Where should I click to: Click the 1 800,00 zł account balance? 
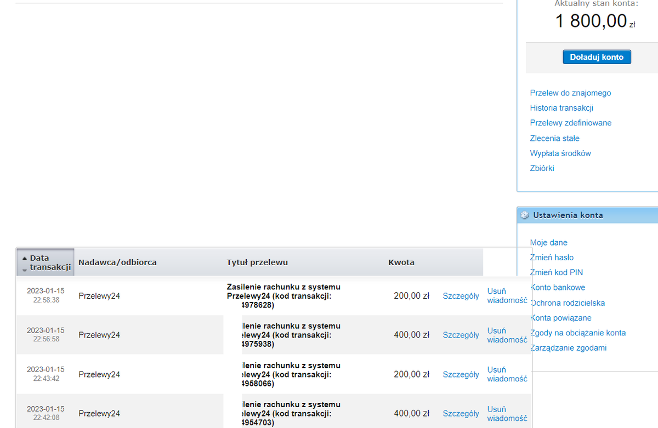[595, 21]
